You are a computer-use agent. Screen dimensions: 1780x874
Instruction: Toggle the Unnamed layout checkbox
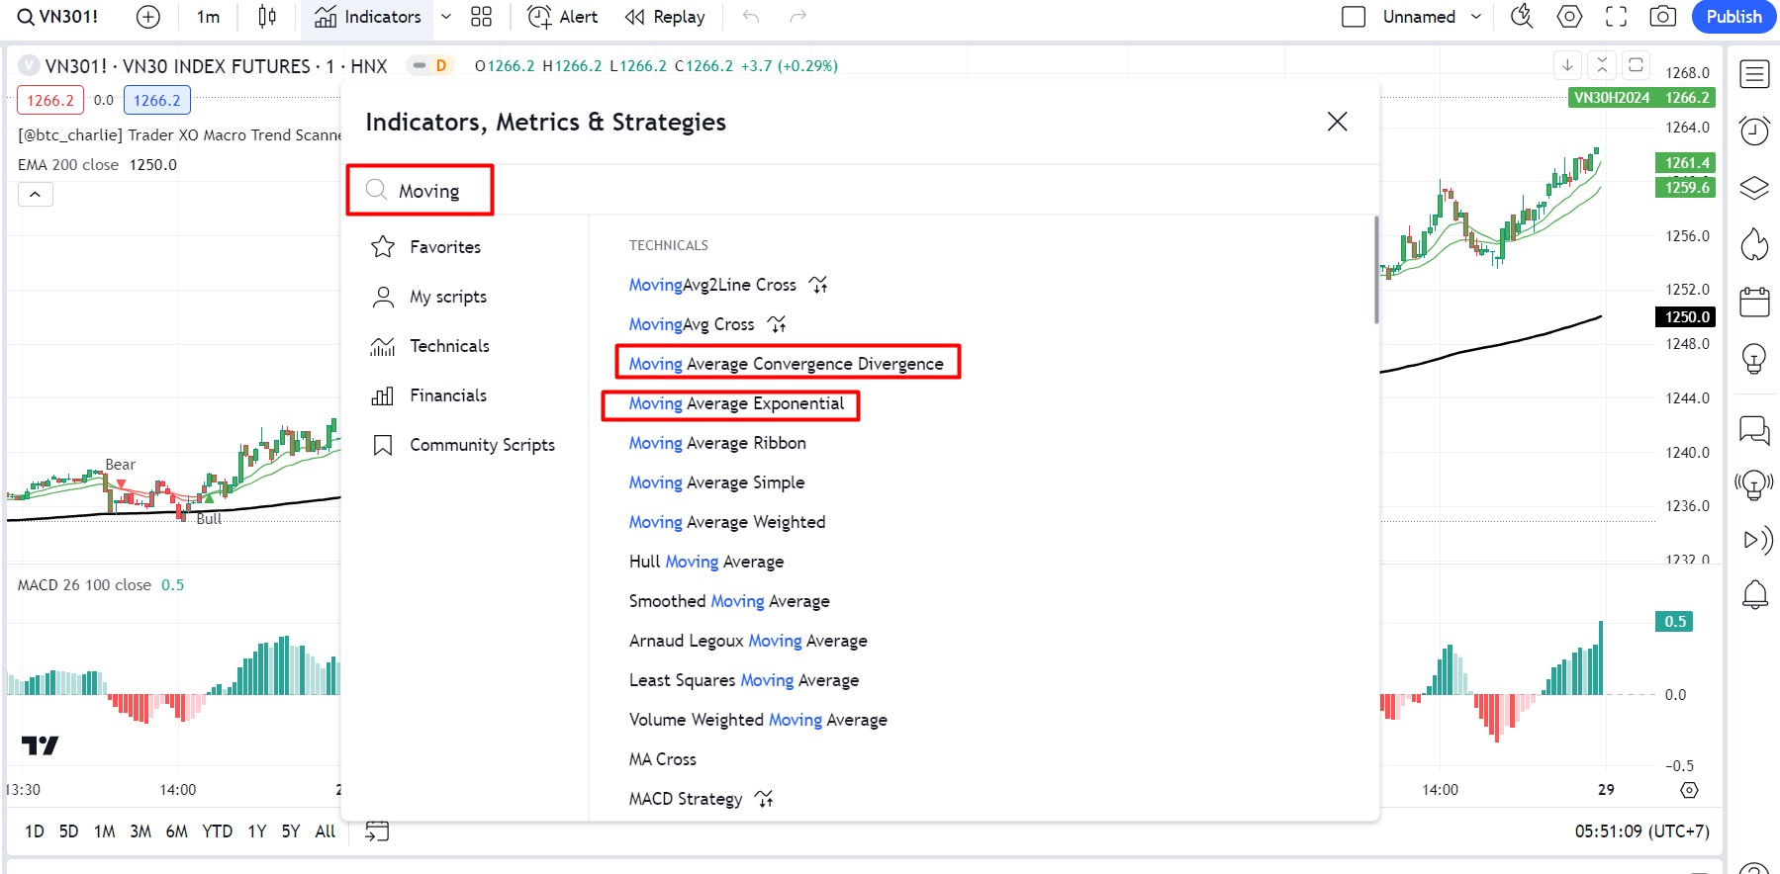point(1353,17)
